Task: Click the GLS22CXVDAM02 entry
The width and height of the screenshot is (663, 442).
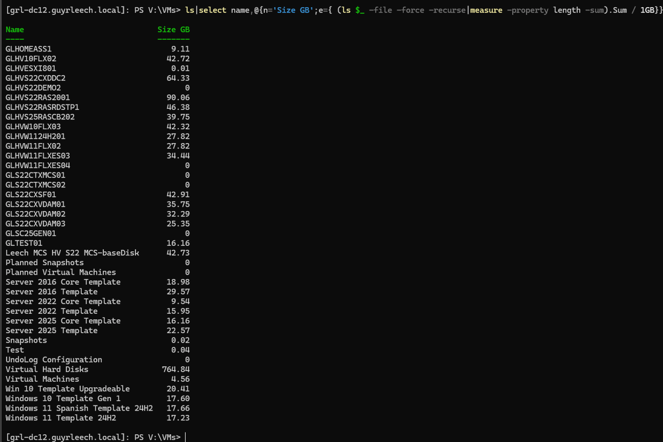Action: [x=35, y=214]
